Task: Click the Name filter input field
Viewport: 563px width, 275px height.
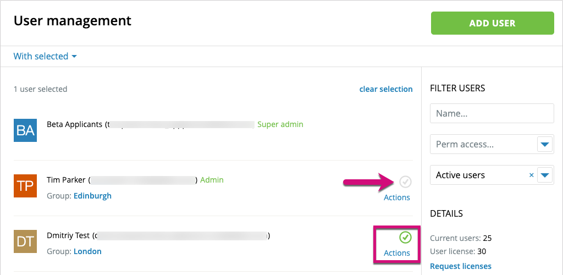Action: coord(492,114)
